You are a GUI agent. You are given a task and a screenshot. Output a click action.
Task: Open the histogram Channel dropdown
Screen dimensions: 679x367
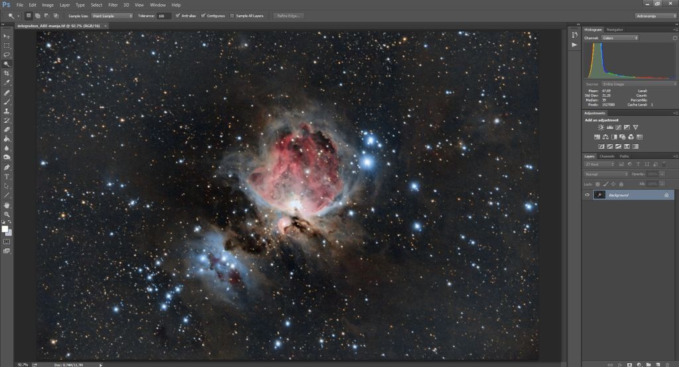point(619,38)
